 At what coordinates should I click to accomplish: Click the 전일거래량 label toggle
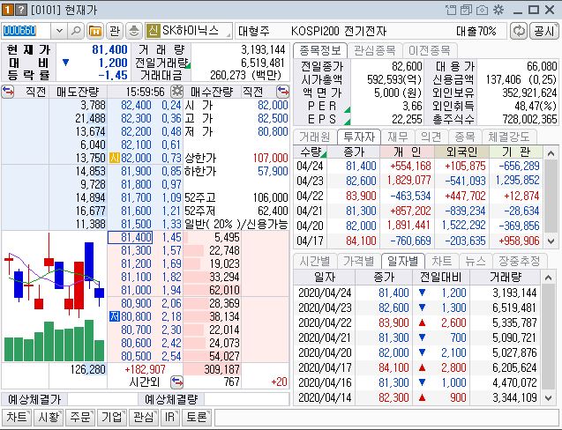(x=161, y=63)
